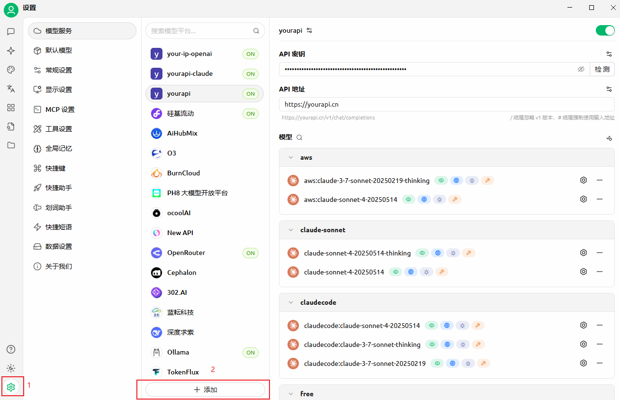The height and width of the screenshot is (400, 620).
Task: Click the green user avatar
Action: [x=11, y=9]
